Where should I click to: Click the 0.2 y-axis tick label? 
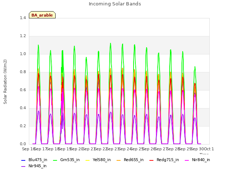tap(23, 126)
